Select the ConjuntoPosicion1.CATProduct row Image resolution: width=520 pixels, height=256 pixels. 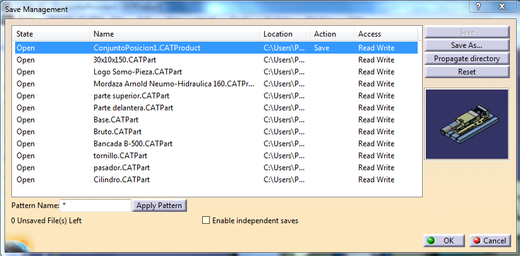pyautogui.click(x=145, y=48)
